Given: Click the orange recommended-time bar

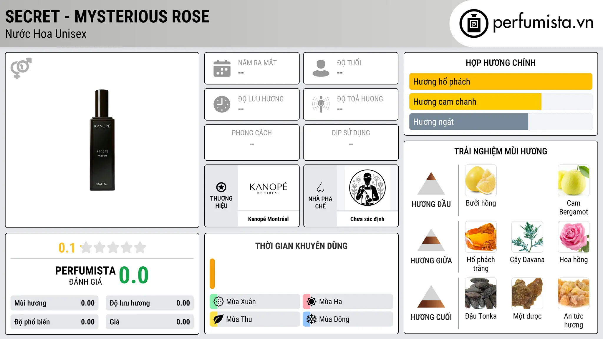Looking at the screenshot, I should (212, 274).
